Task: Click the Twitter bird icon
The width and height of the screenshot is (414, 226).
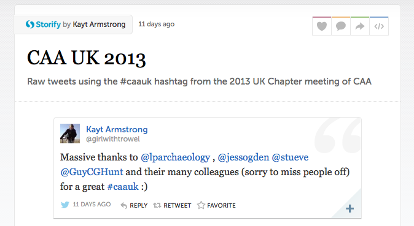Action: click(65, 205)
